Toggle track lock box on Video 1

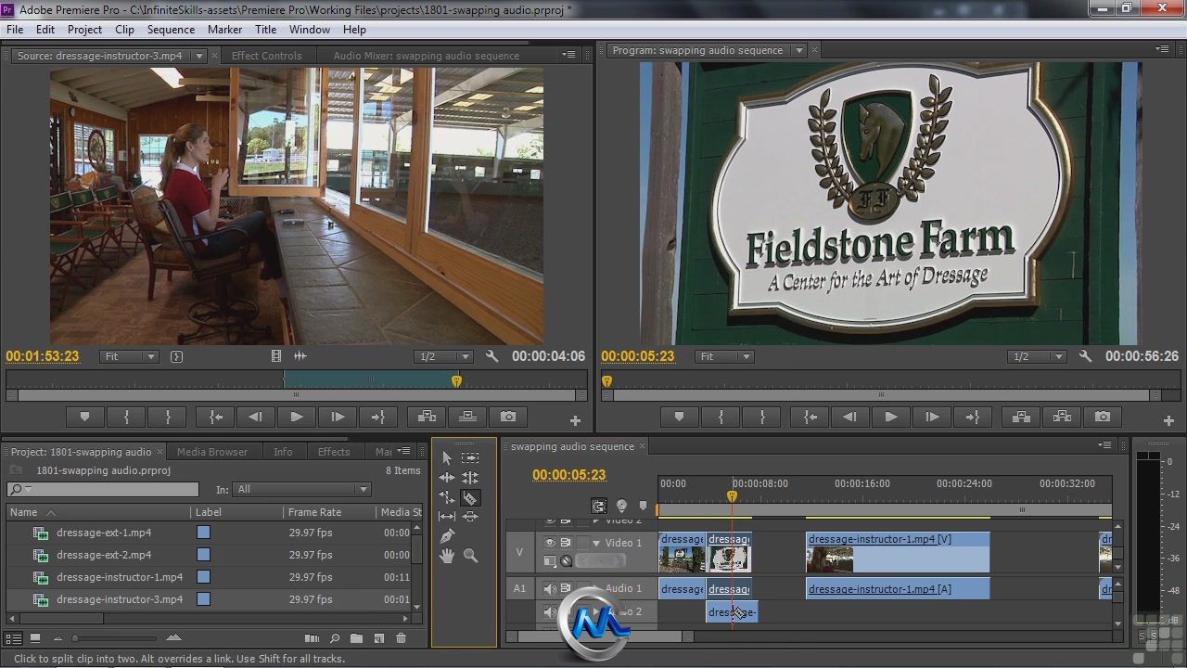pos(582,543)
